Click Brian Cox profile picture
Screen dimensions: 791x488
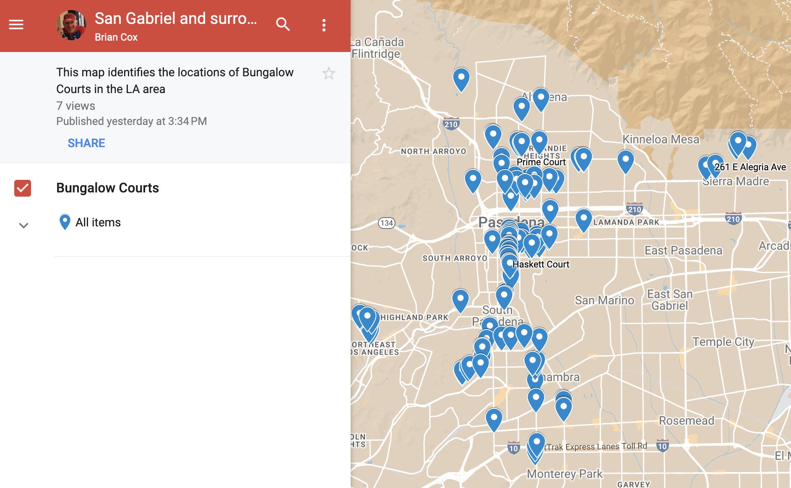pyautogui.click(x=71, y=25)
